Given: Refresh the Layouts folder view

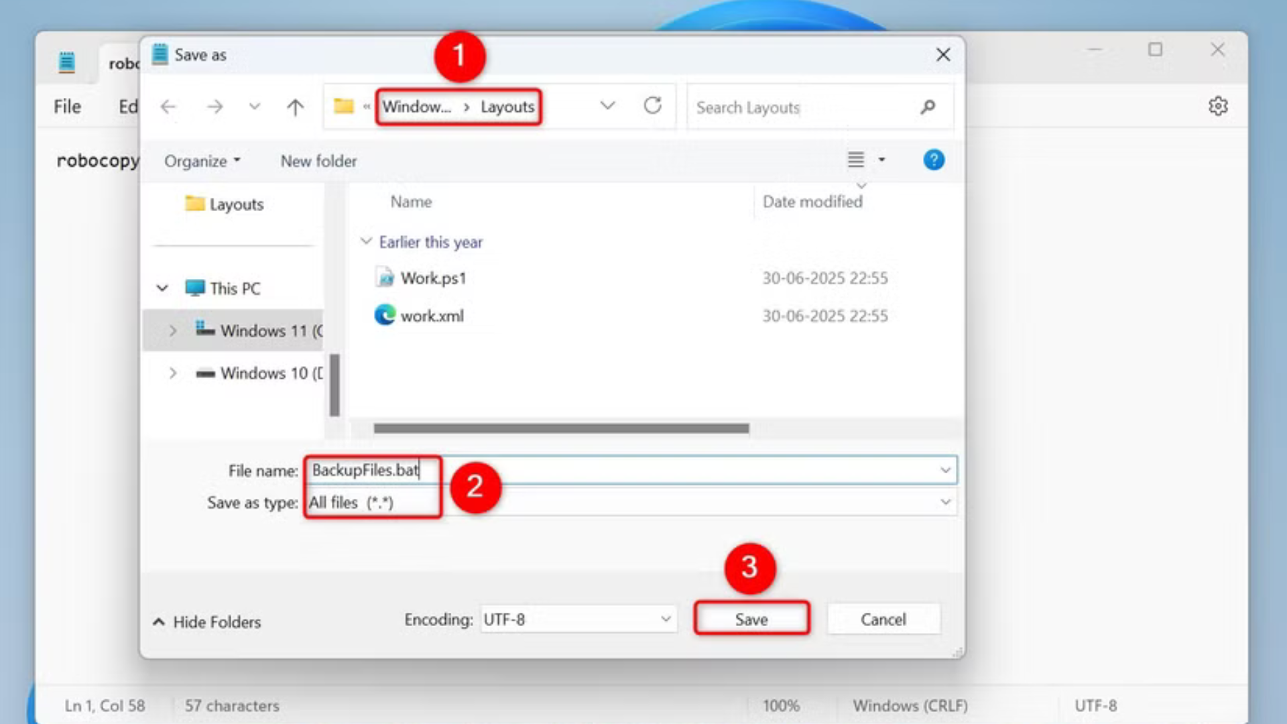Looking at the screenshot, I should coord(653,105).
